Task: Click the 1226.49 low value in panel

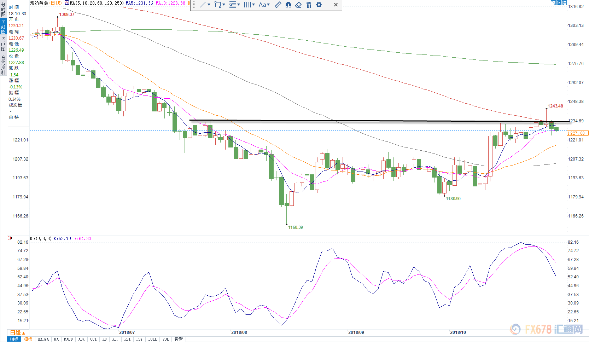Action: (16, 50)
